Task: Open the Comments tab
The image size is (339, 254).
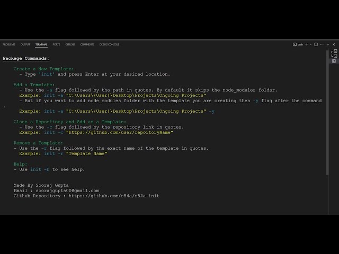Action: point(87,44)
